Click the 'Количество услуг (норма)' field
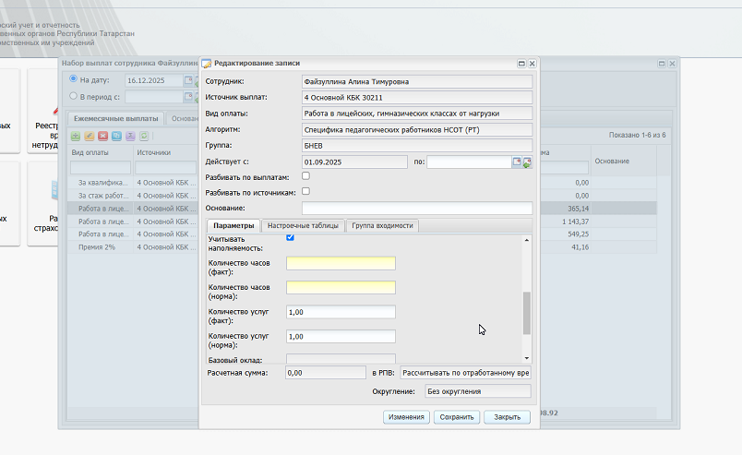The image size is (742, 455). 341,336
